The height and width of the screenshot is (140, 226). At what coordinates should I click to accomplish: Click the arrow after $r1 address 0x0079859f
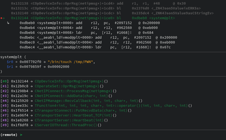pyautogui.click(x=44, y=67)
